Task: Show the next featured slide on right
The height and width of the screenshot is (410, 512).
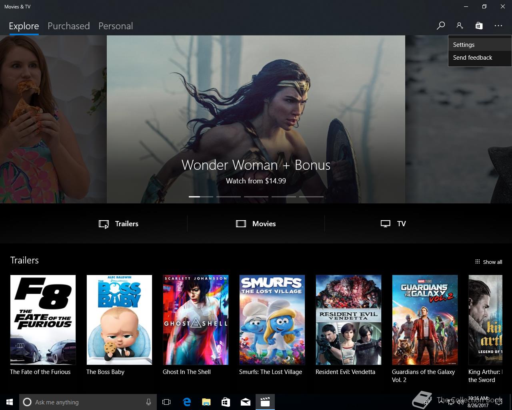Action: [x=458, y=119]
